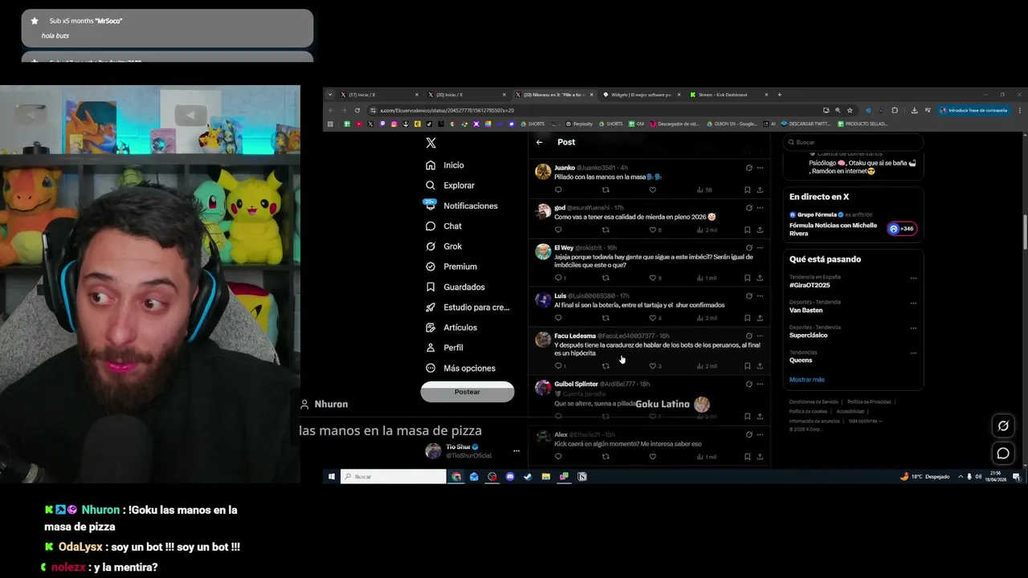Image resolution: width=1028 pixels, height=578 pixels.
Task: View stats of Luis's post
Action: click(x=708, y=318)
